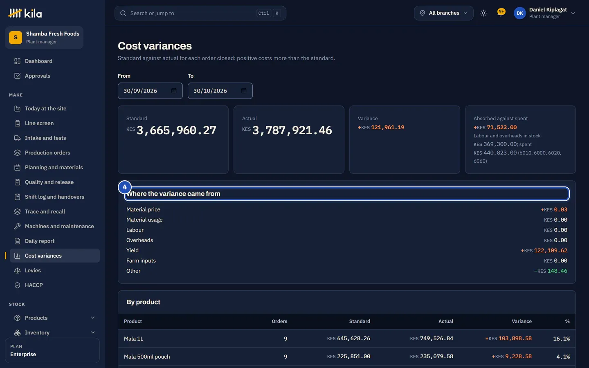Click the To date field 30/10/2026
The width and height of the screenshot is (589, 368).
point(220,91)
